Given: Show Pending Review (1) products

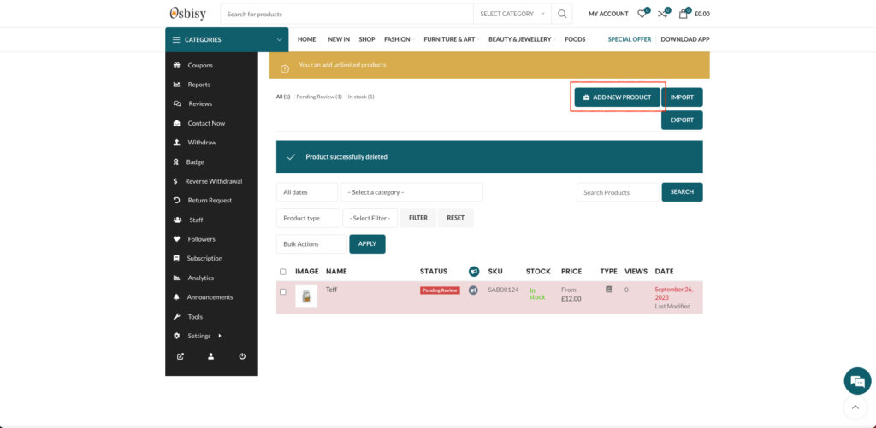Looking at the screenshot, I should pos(319,97).
